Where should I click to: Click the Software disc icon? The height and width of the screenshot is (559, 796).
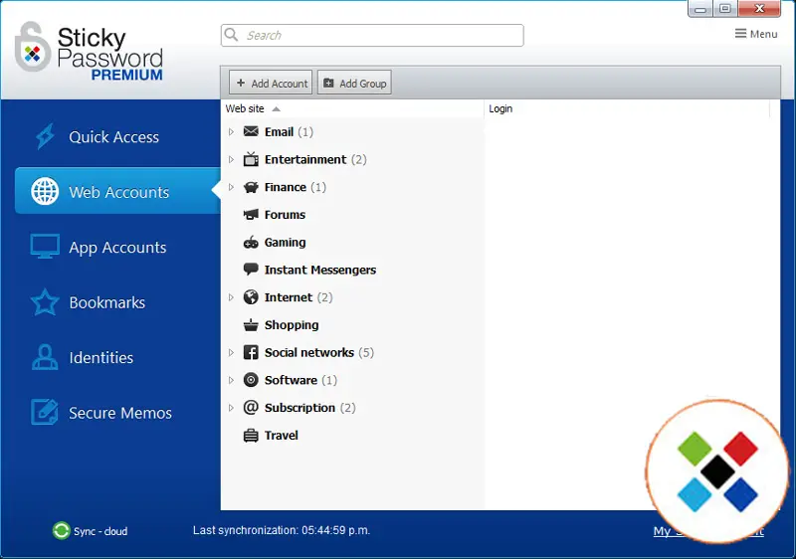point(251,380)
